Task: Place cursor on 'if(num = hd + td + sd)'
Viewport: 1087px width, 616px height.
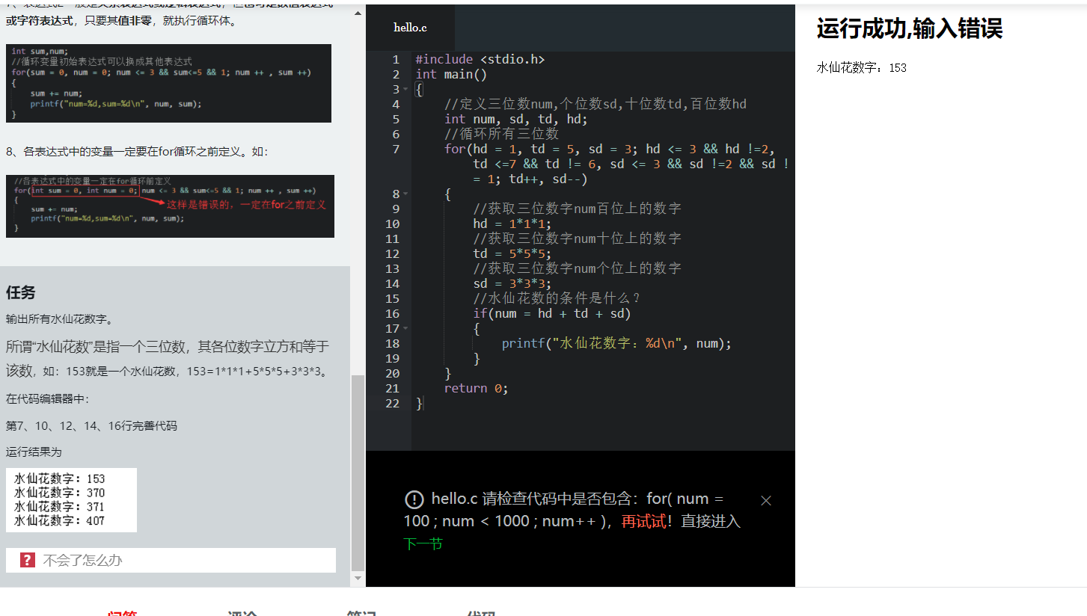Action: [552, 313]
